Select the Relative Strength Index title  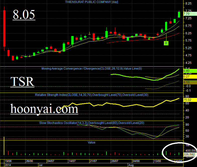click(x=92, y=95)
